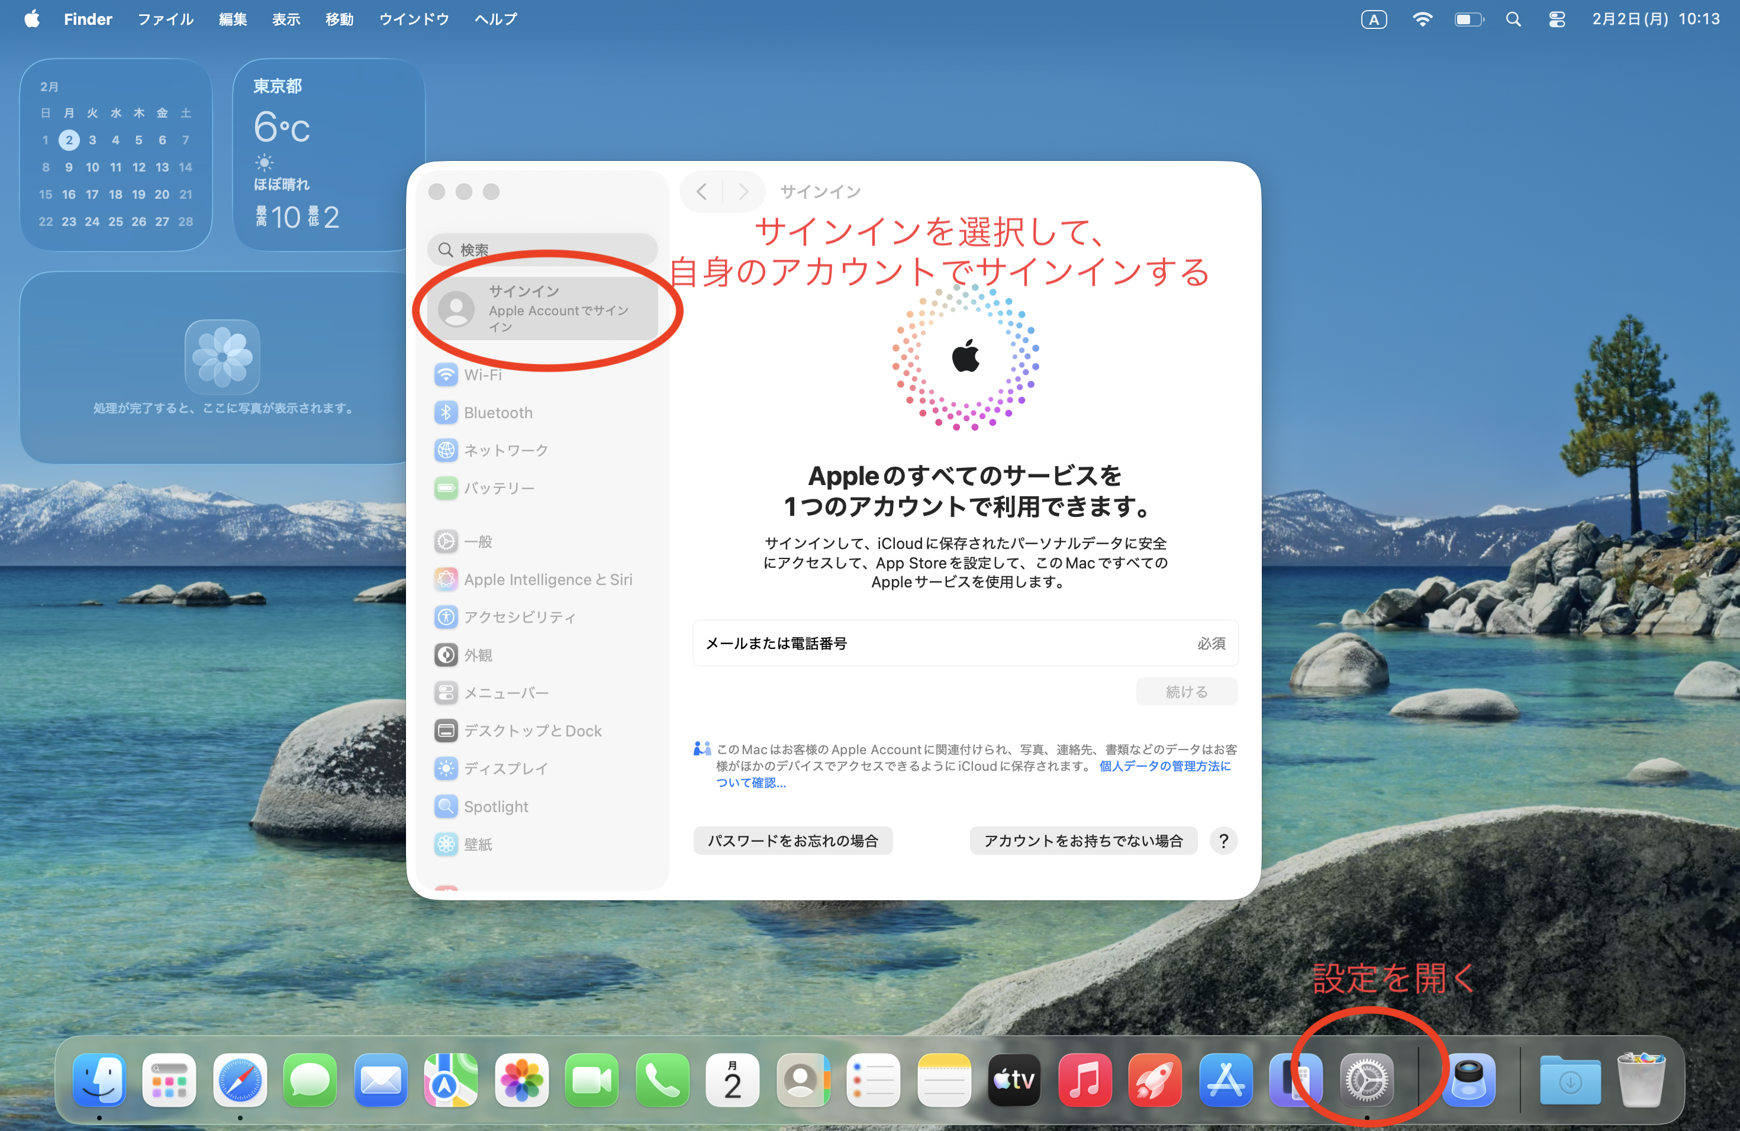This screenshot has width=1740, height=1131.
Task: Click the 続ける button
Action: click(x=1187, y=691)
